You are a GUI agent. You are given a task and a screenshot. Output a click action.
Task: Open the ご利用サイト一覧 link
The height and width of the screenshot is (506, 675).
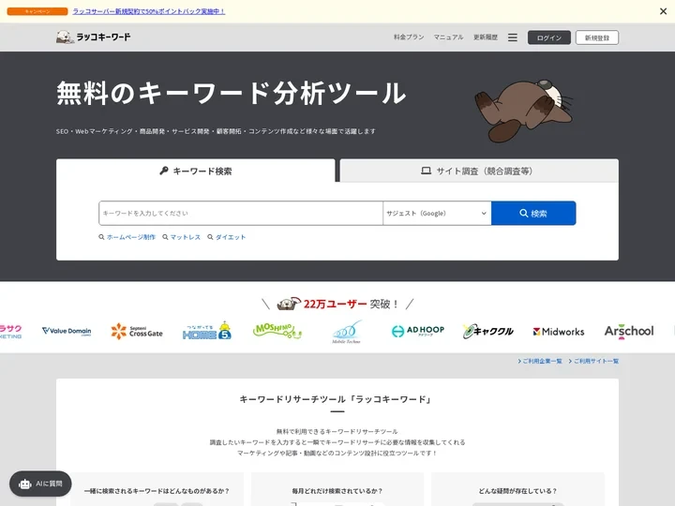click(593, 361)
